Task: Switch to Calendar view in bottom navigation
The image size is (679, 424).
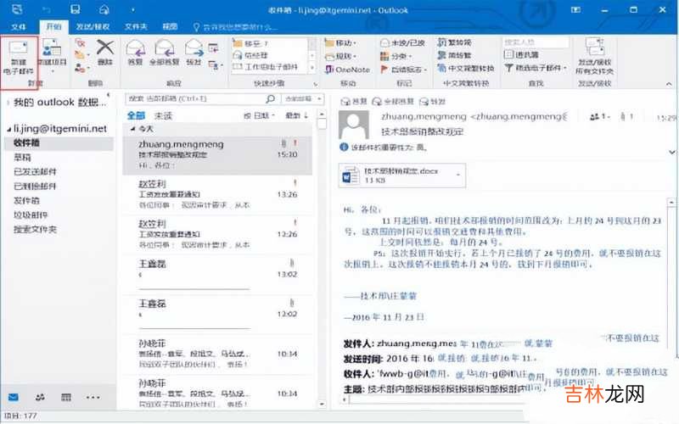Action: 65,397
